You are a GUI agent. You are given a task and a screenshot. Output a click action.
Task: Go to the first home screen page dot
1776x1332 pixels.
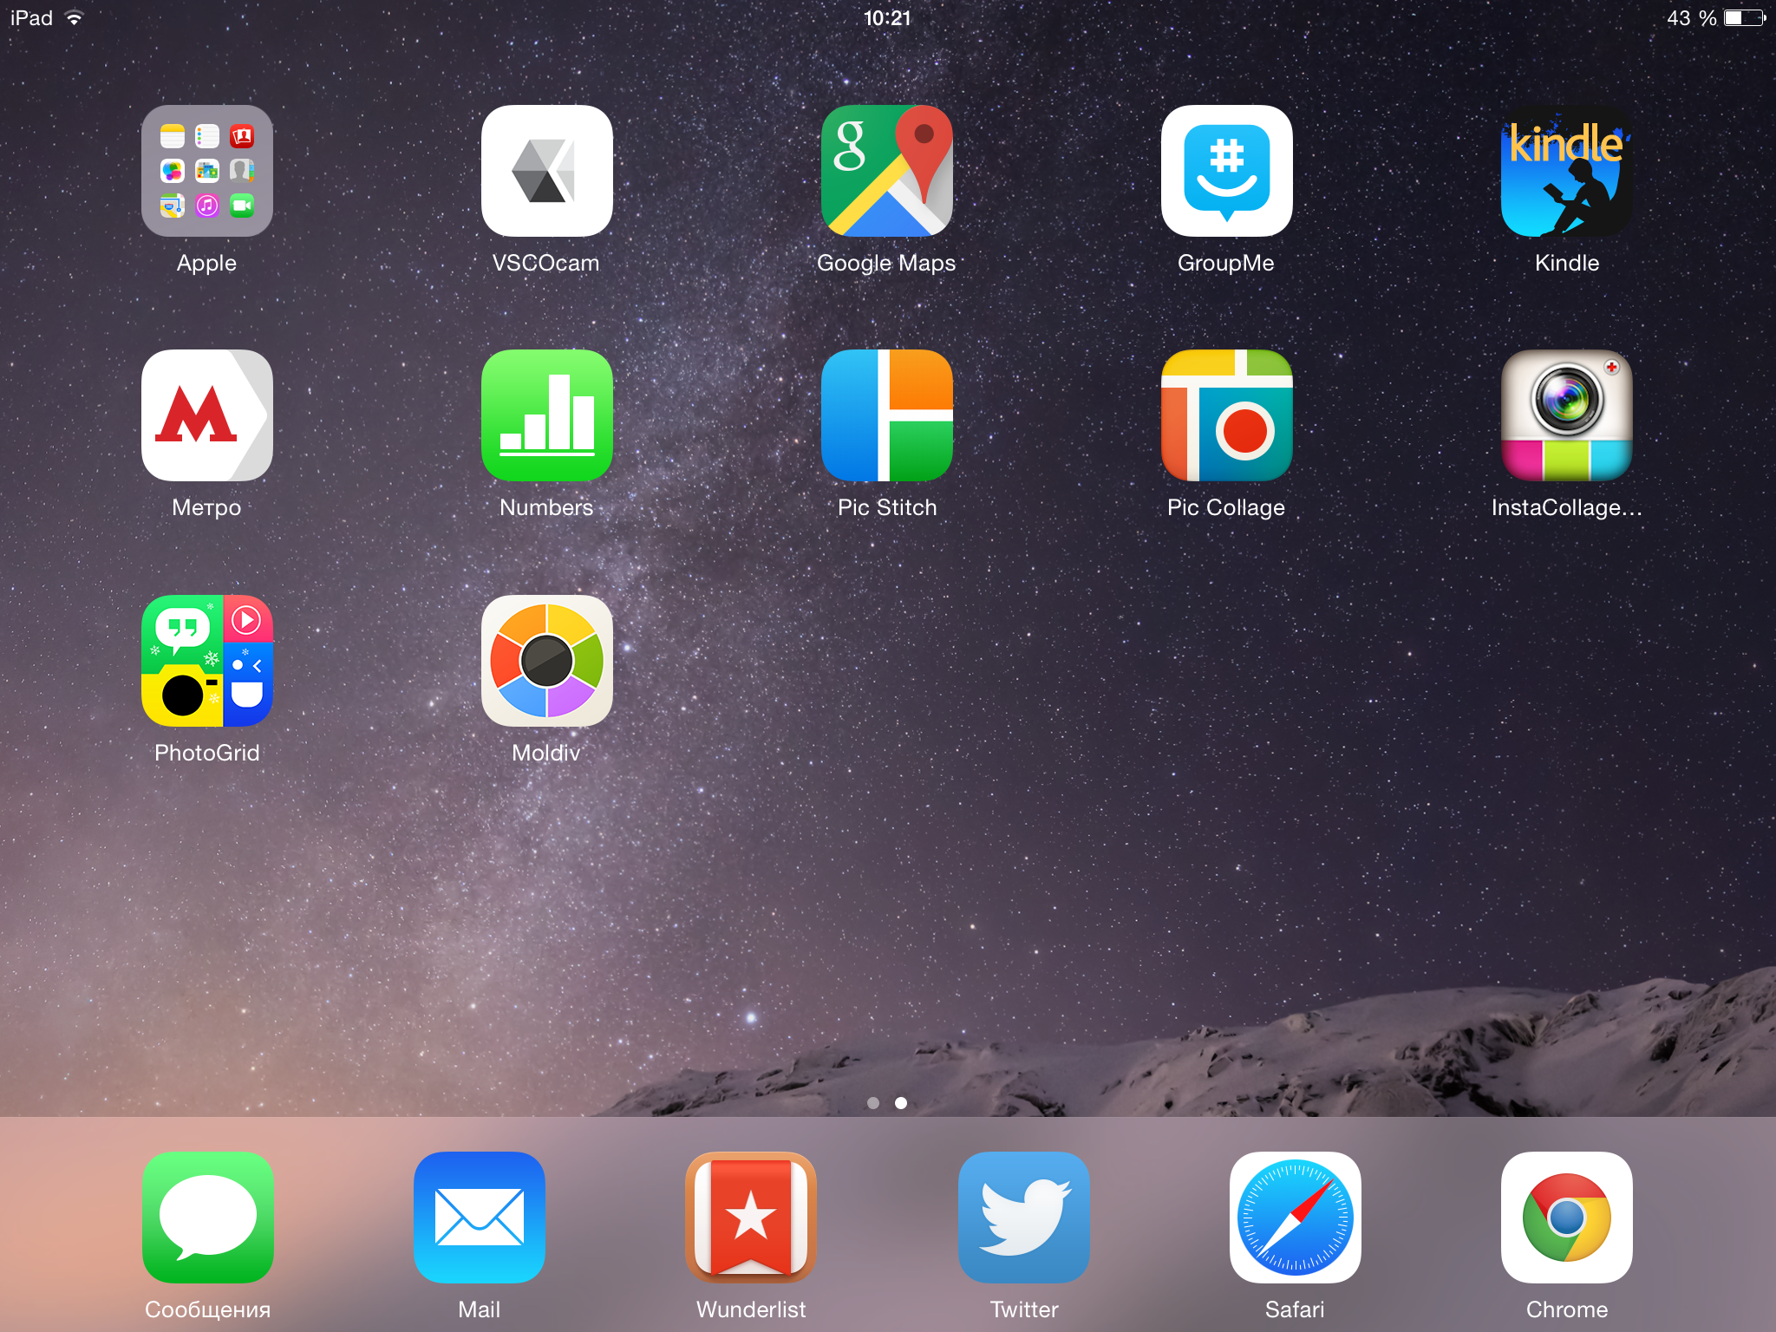coord(873,1103)
